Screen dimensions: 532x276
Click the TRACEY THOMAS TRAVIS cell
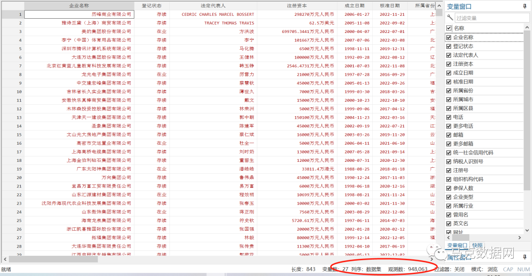[x=213, y=23]
